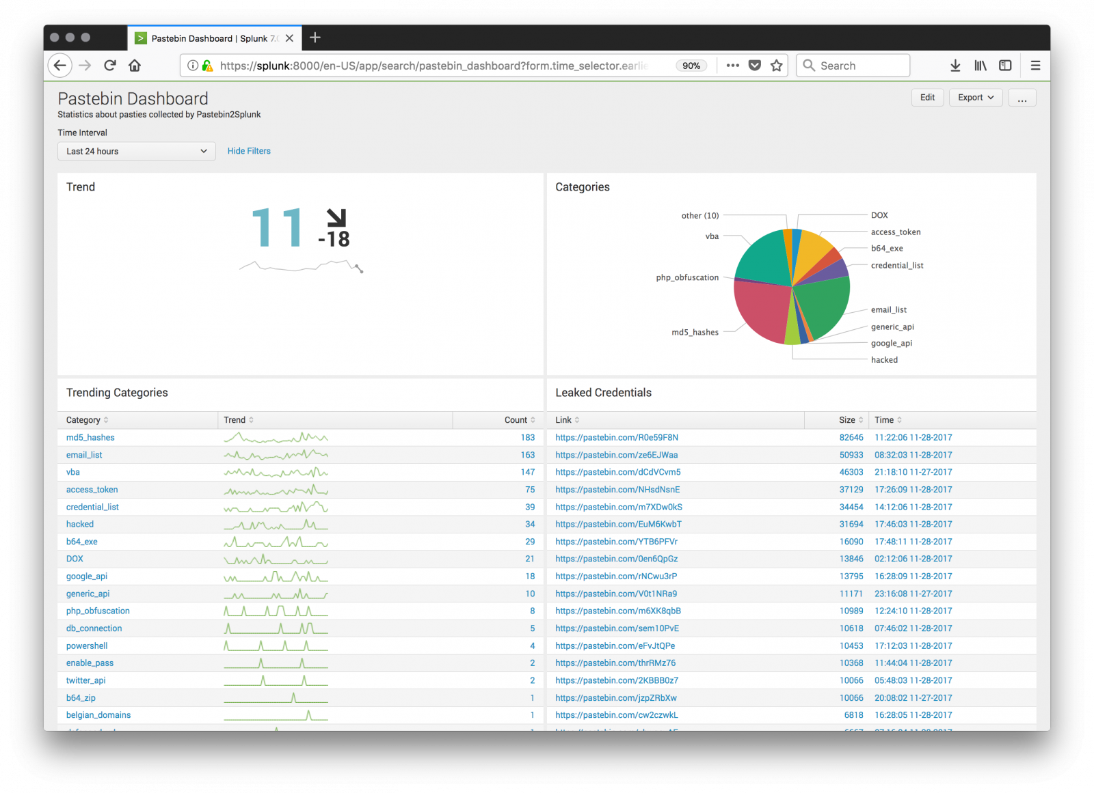The image size is (1094, 793).
Task: Click time 21:18:10 11-27-2017
Action: tap(913, 472)
